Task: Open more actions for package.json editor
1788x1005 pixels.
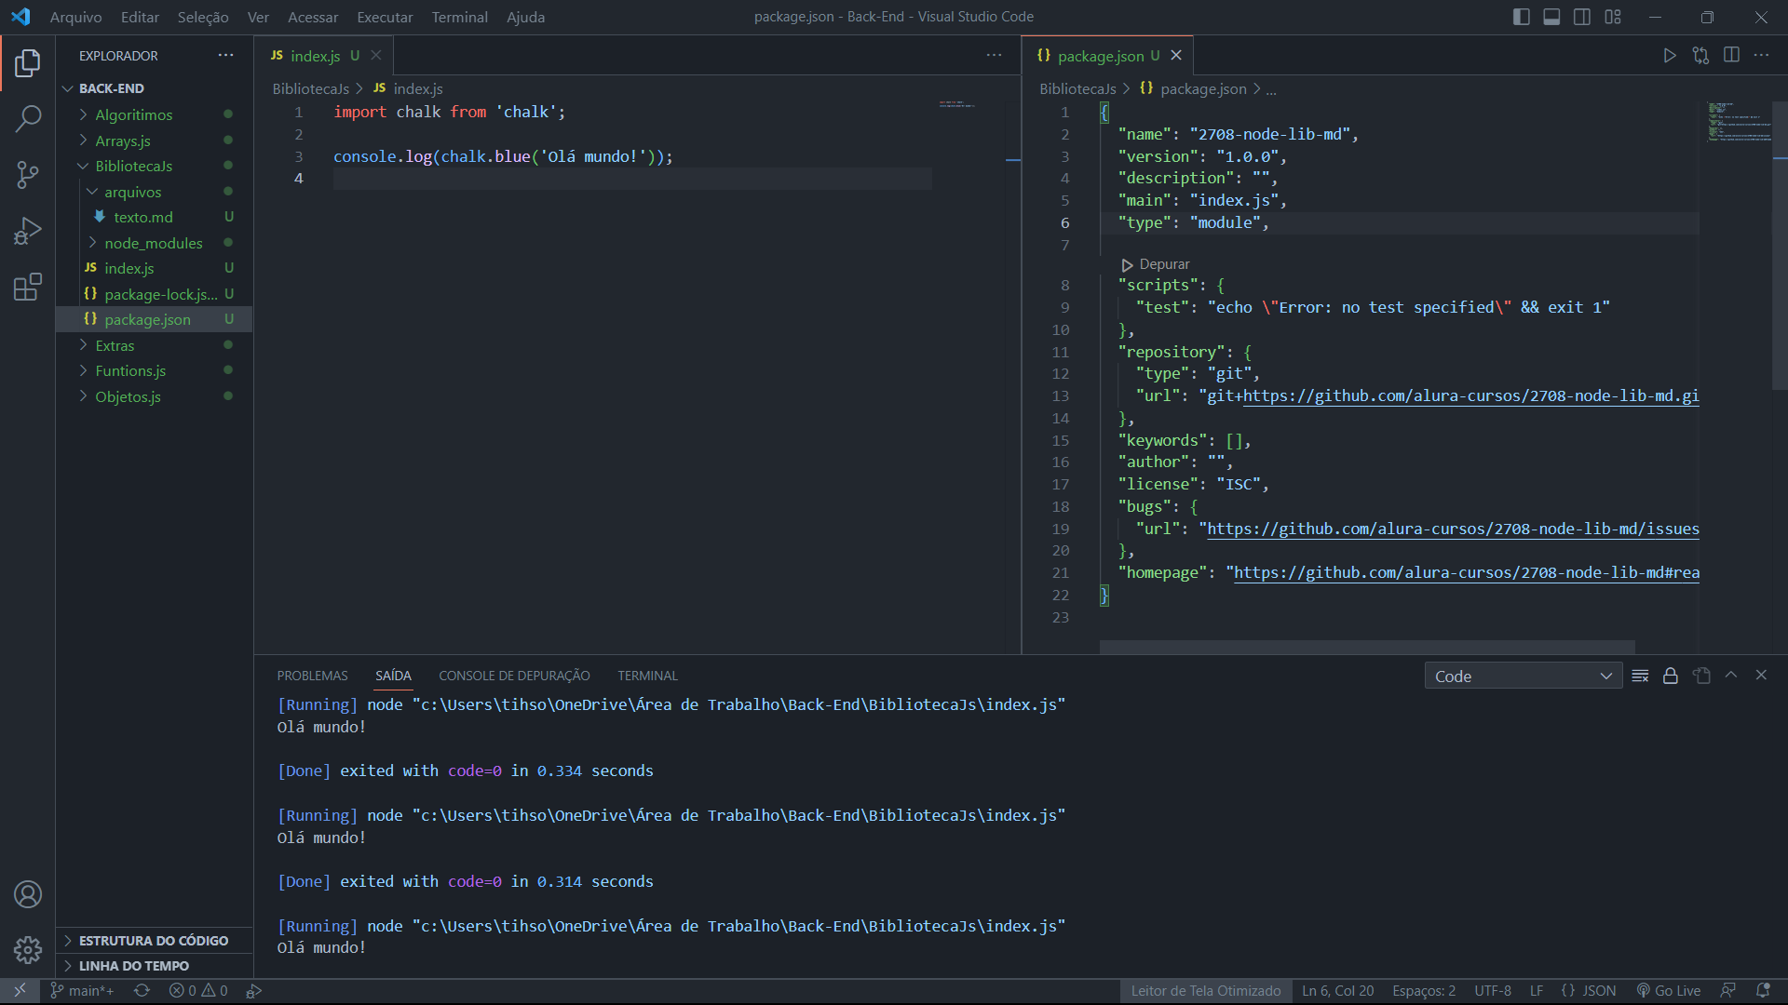Action: pyautogui.click(x=1761, y=56)
